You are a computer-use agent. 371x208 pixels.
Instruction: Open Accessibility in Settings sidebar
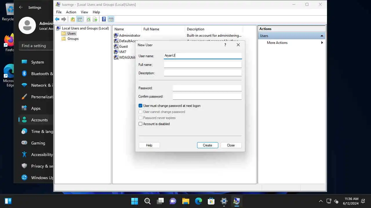[x=36, y=155]
